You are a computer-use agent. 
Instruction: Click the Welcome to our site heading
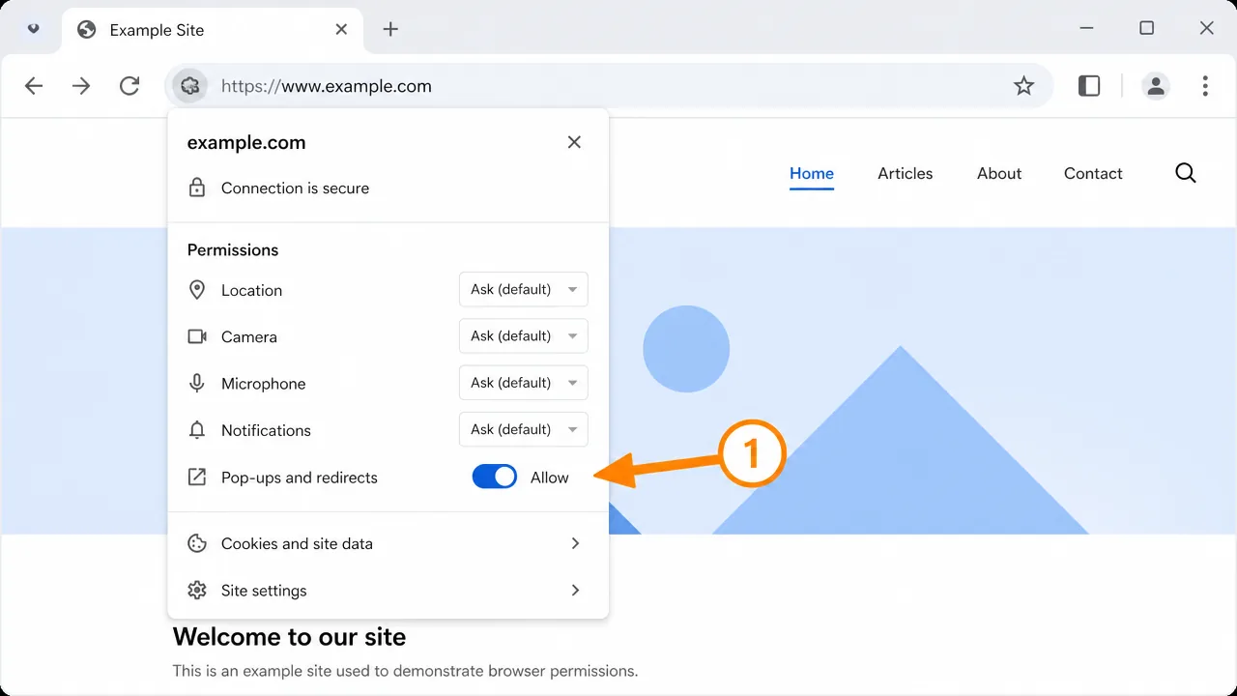coord(289,637)
